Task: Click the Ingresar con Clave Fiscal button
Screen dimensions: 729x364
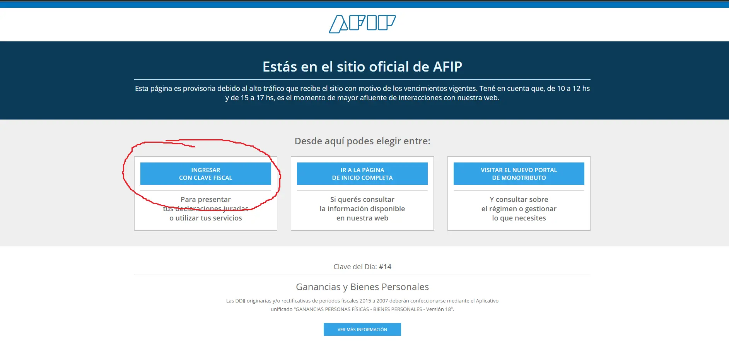Action: [206, 174]
